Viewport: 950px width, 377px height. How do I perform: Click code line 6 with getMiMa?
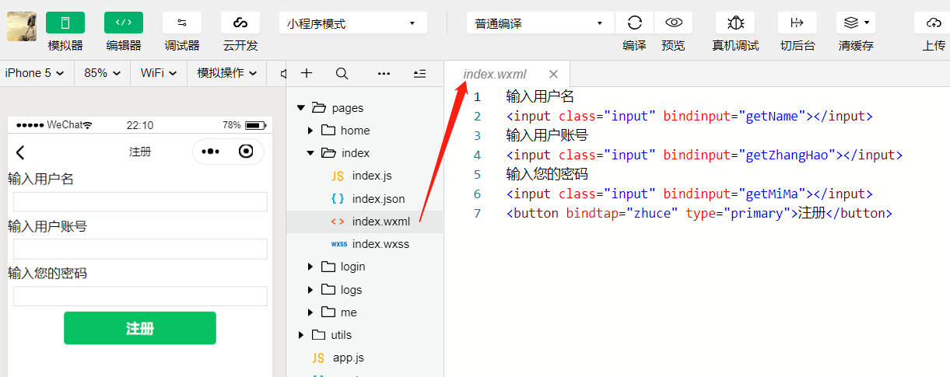point(689,194)
